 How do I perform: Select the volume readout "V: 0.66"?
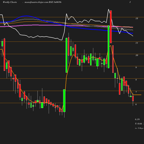[139, 124]
